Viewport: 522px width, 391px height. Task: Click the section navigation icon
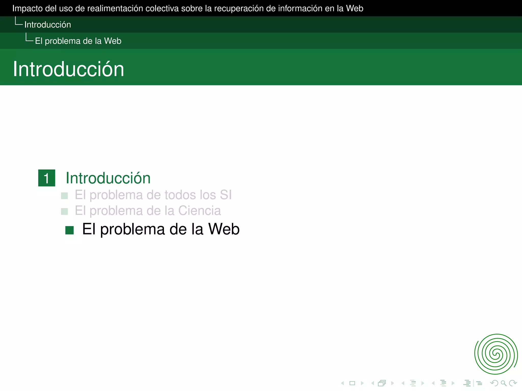(443, 383)
